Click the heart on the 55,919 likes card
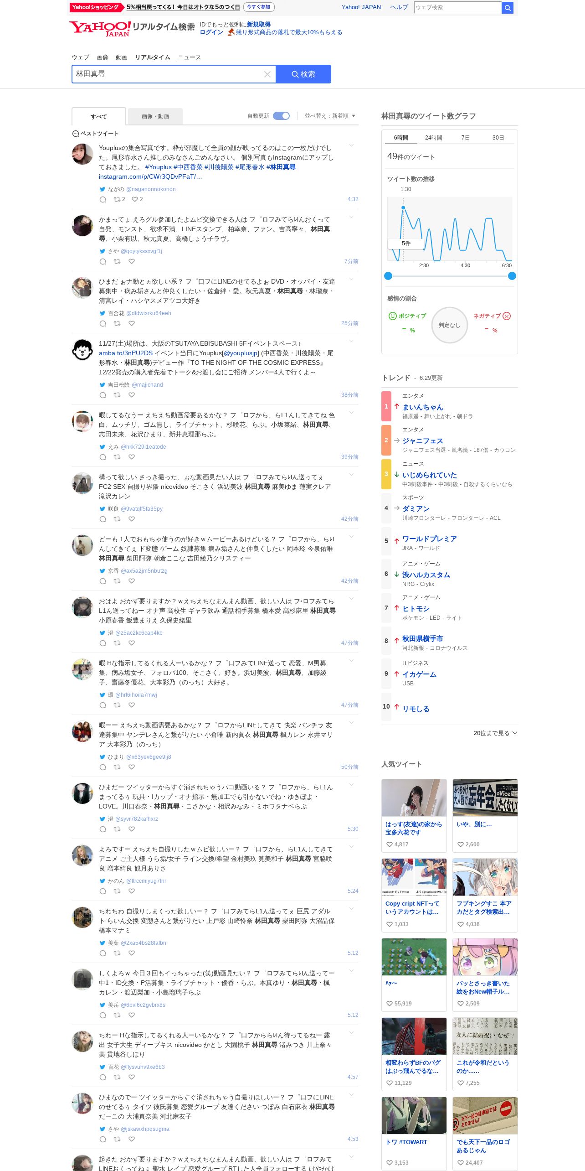585x1171 pixels. click(390, 1003)
